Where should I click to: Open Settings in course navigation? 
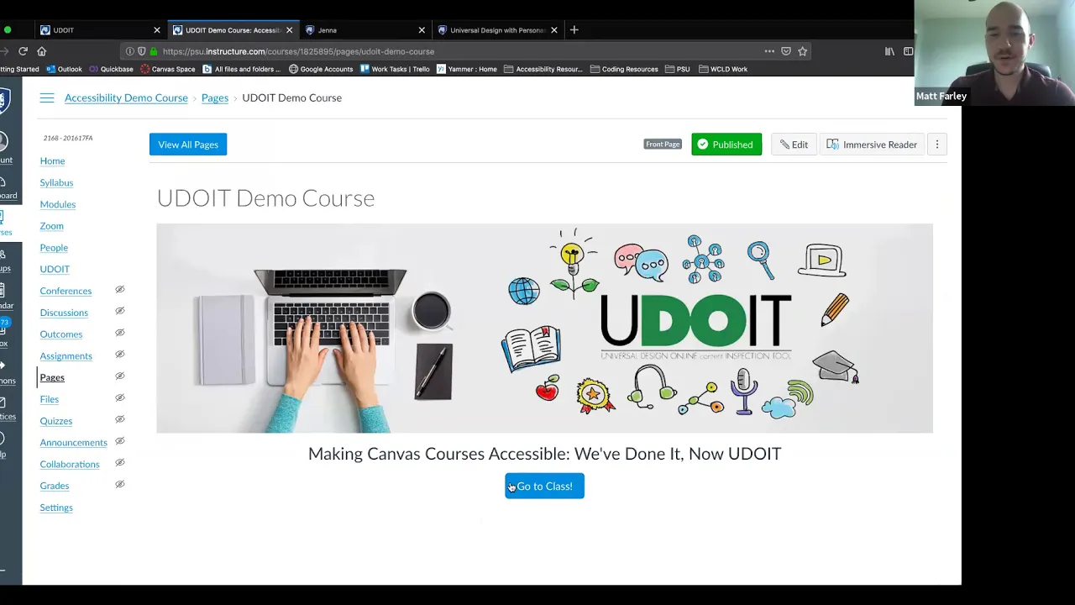click(x=56, y=508)
